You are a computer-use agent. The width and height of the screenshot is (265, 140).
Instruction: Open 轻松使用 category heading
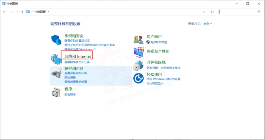tap(154, 75)
